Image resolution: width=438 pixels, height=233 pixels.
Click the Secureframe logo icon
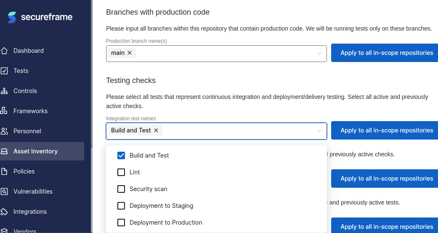click(x=12, y=17)
